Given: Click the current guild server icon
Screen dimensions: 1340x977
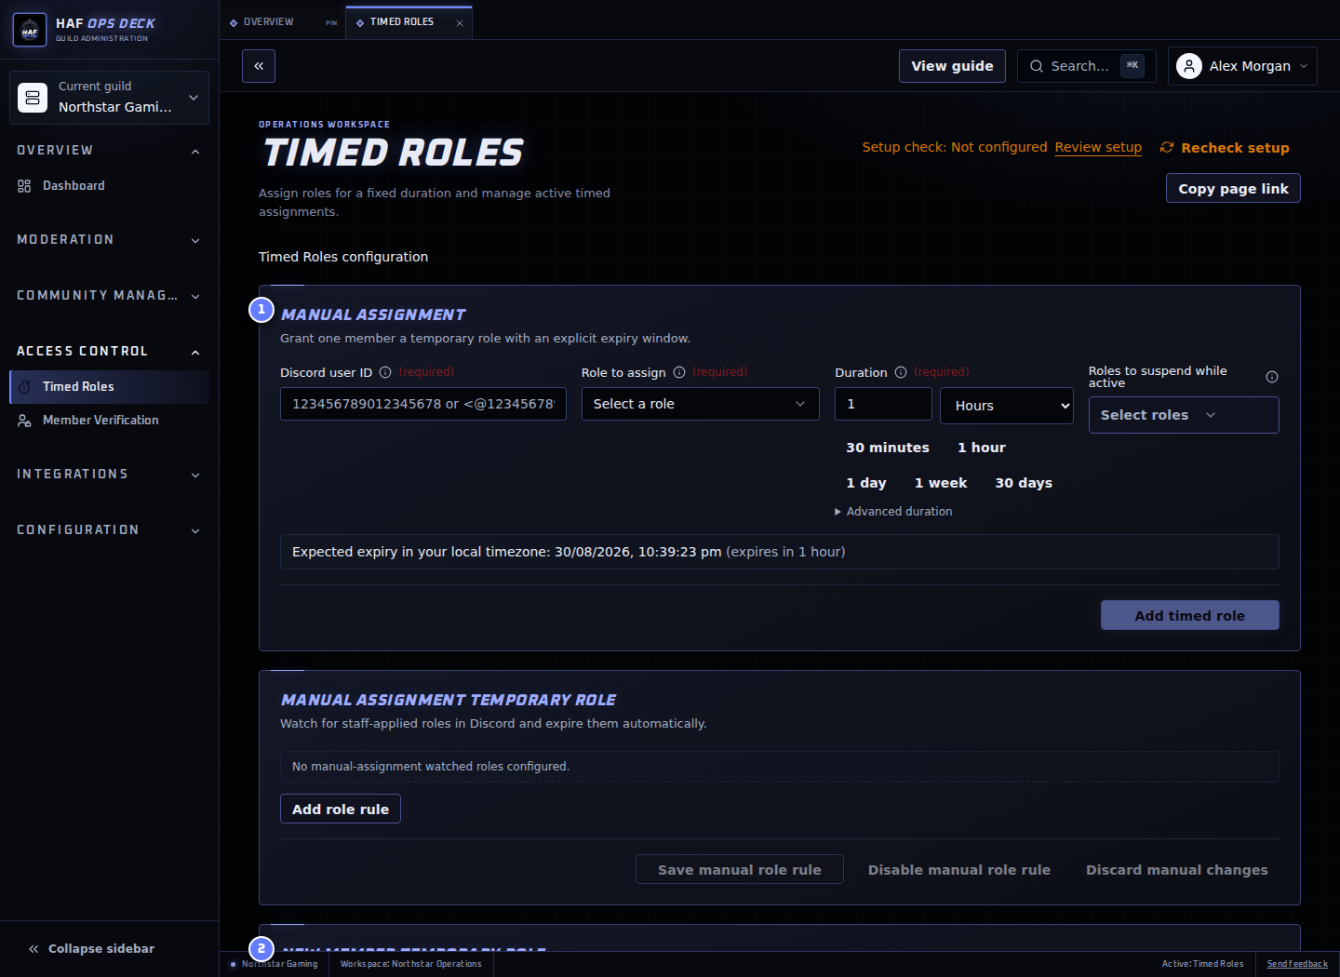Looking at the screenshot, I should coord(33,98).
